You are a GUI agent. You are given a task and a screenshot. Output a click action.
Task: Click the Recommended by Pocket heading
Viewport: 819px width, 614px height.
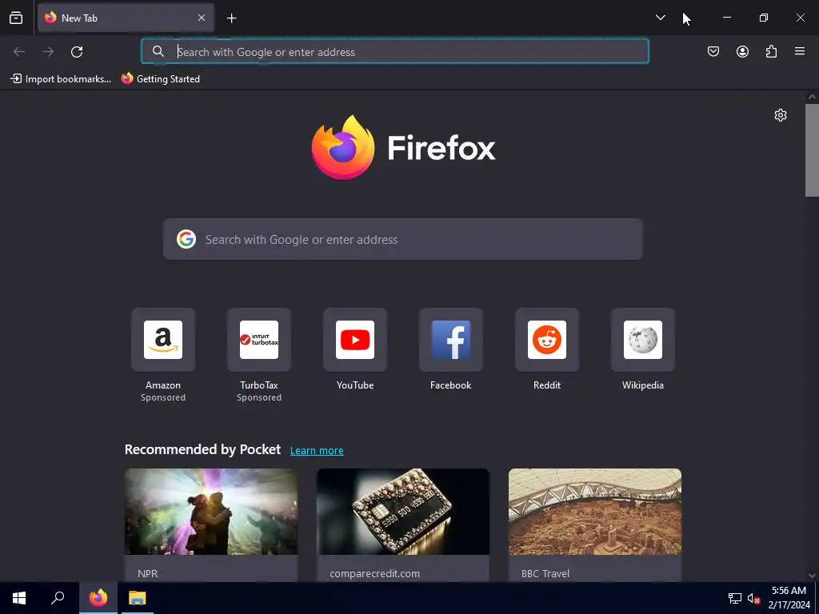coord(202,449)
